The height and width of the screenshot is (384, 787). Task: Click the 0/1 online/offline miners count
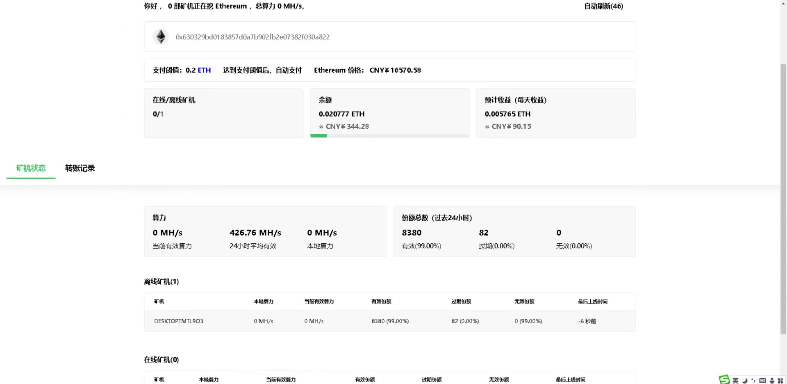158,114
